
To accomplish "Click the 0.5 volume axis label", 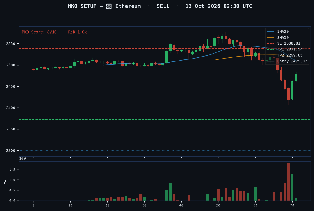I will [12, 190].
